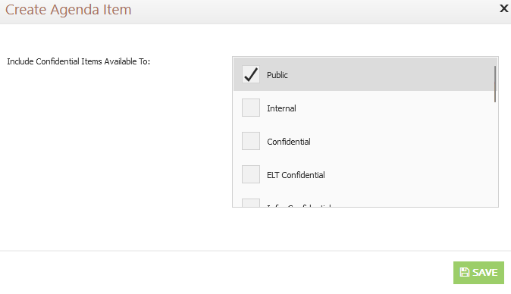
Task: Click the scrollbar track below the thumb
Action: (x=495, y=153)
